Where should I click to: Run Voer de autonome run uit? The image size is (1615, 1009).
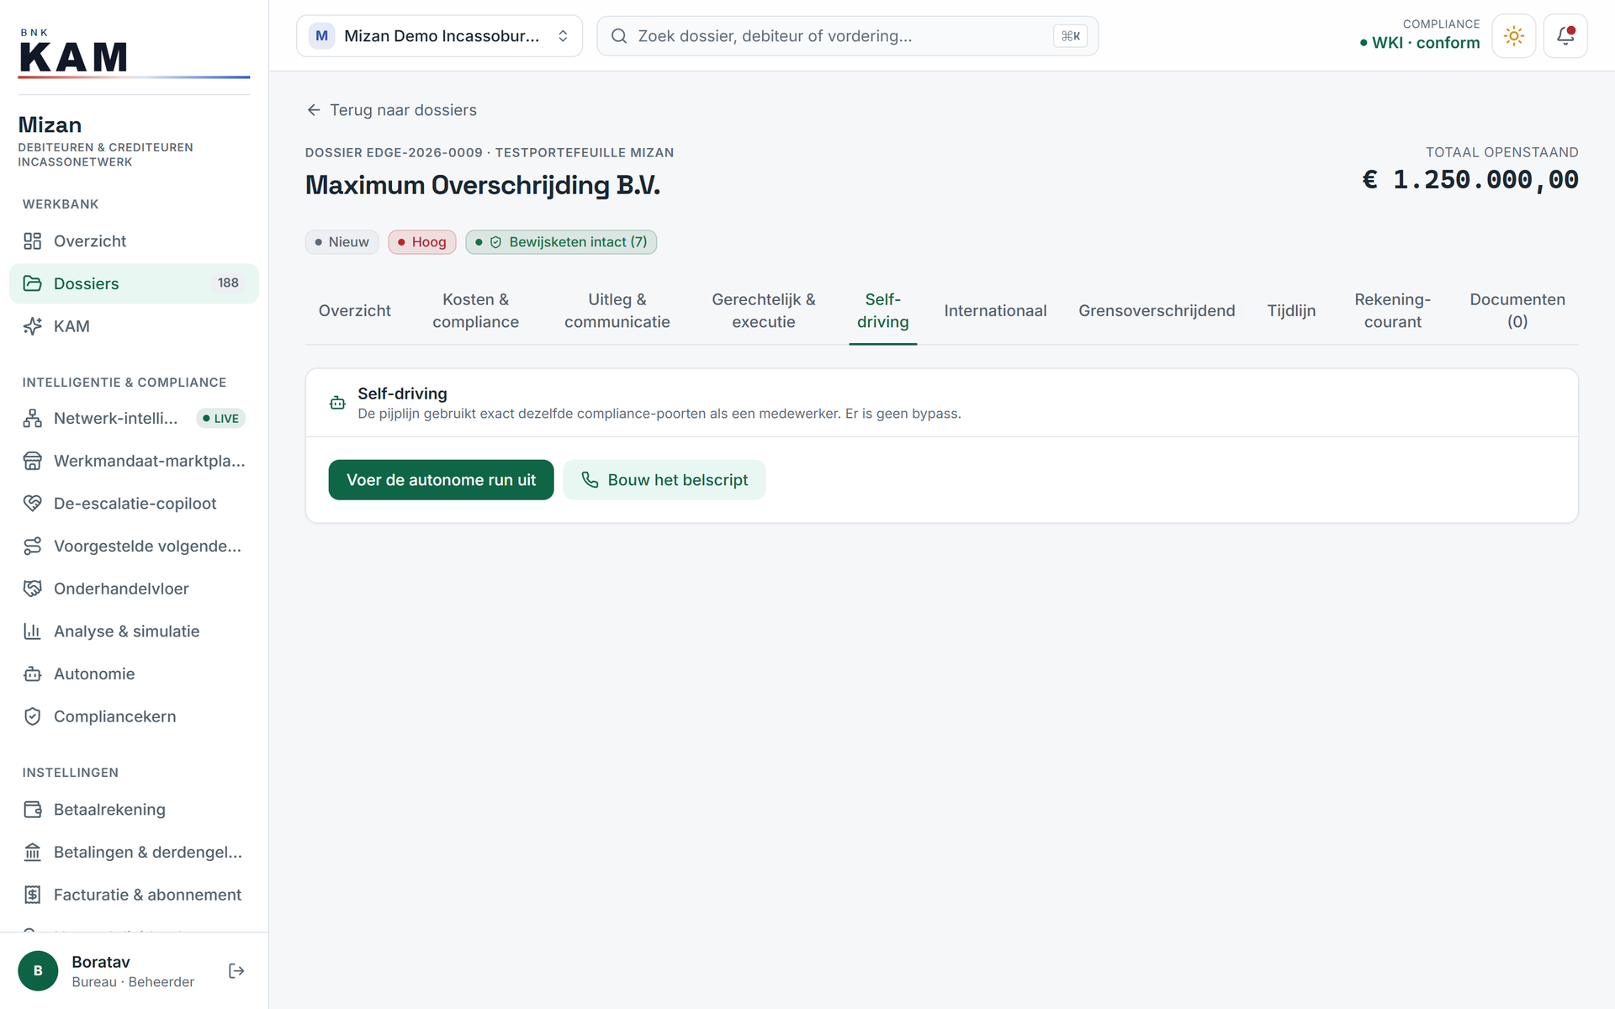(x=441, y=480)
